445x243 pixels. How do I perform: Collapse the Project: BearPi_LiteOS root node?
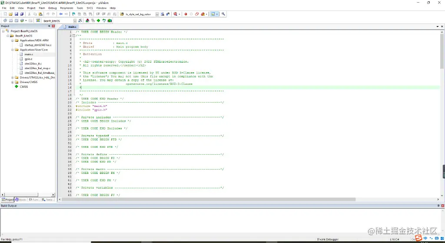click(3, 31)
